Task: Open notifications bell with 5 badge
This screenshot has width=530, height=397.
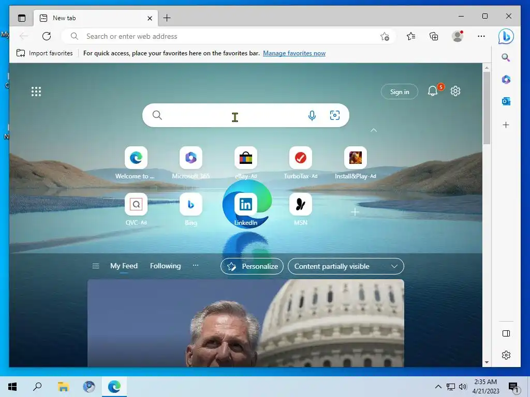Action: (x=433, y=91)
